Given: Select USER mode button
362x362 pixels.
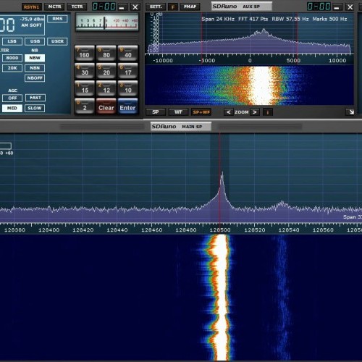Looking at the screenshot, I should [x=57, y=41].
